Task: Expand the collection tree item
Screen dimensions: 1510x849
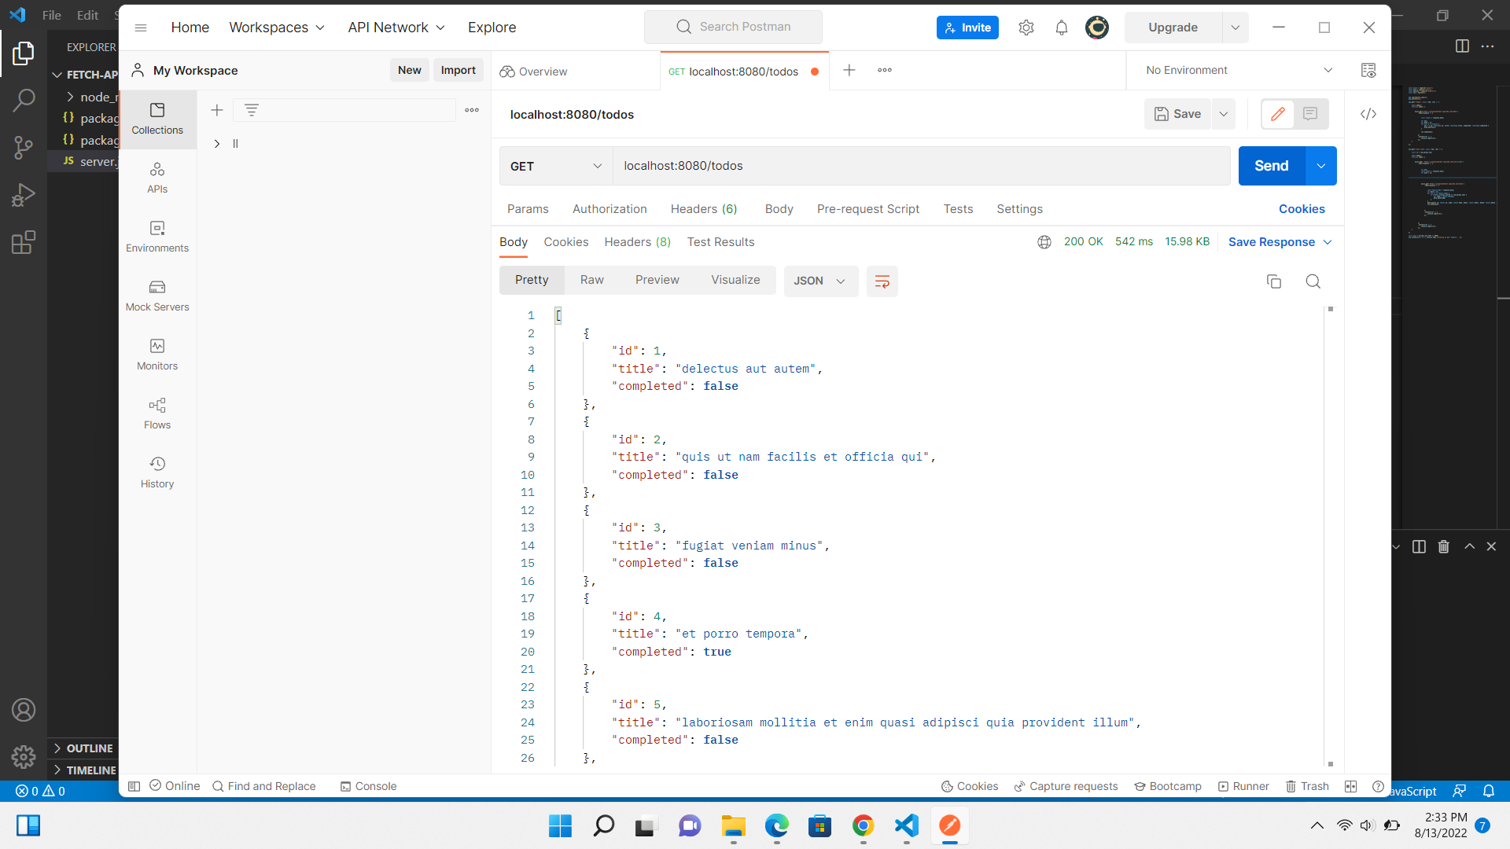Action: (x=217, y=144)
